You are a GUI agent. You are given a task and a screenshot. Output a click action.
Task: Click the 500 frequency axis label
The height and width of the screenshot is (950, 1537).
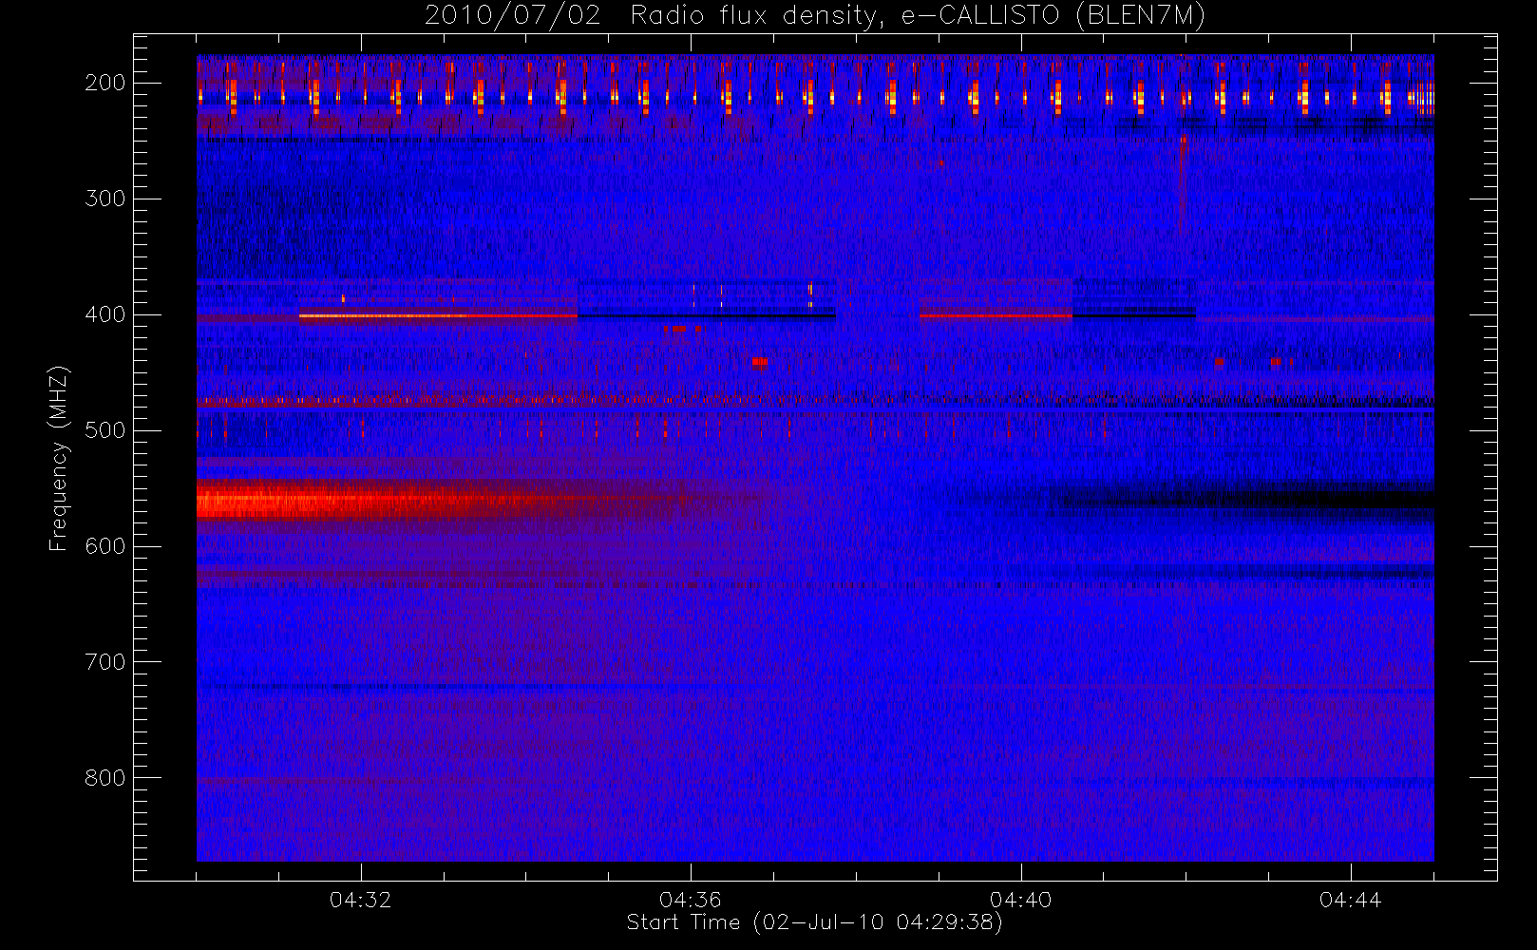click(x=105, y=430)
